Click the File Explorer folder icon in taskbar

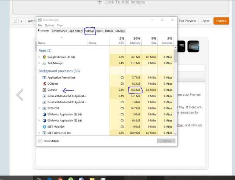(92, 179)
